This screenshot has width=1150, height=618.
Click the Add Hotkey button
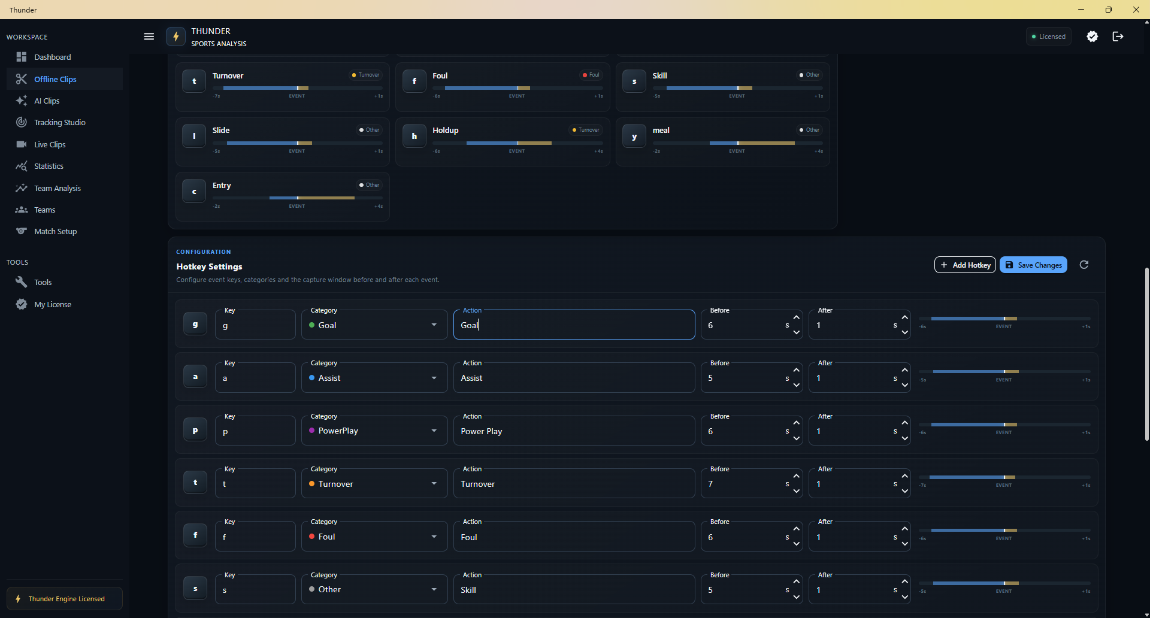pos(965,265)
